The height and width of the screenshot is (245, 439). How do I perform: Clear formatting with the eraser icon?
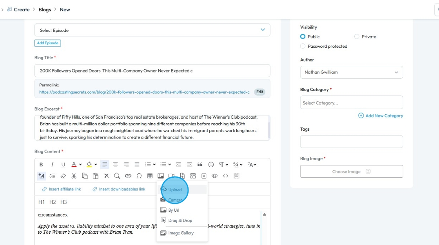(x=63, y=176)
